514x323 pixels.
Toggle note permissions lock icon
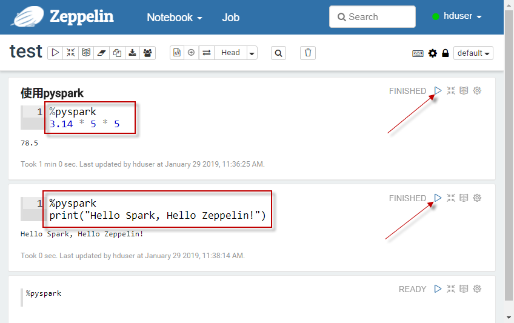446,53
